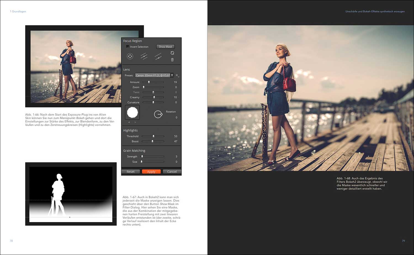Click the Abb. 1-68 caption text
414x255 pixels.
point(362,183)
